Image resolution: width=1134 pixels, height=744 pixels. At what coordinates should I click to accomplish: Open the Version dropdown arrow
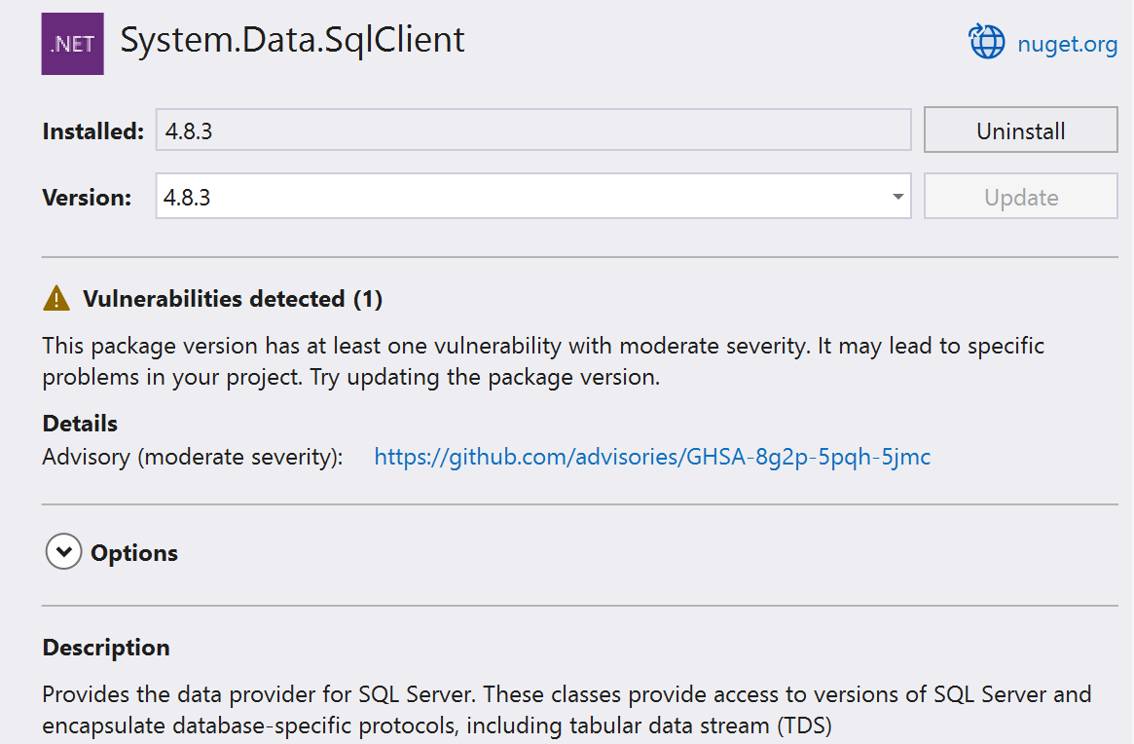897,198
